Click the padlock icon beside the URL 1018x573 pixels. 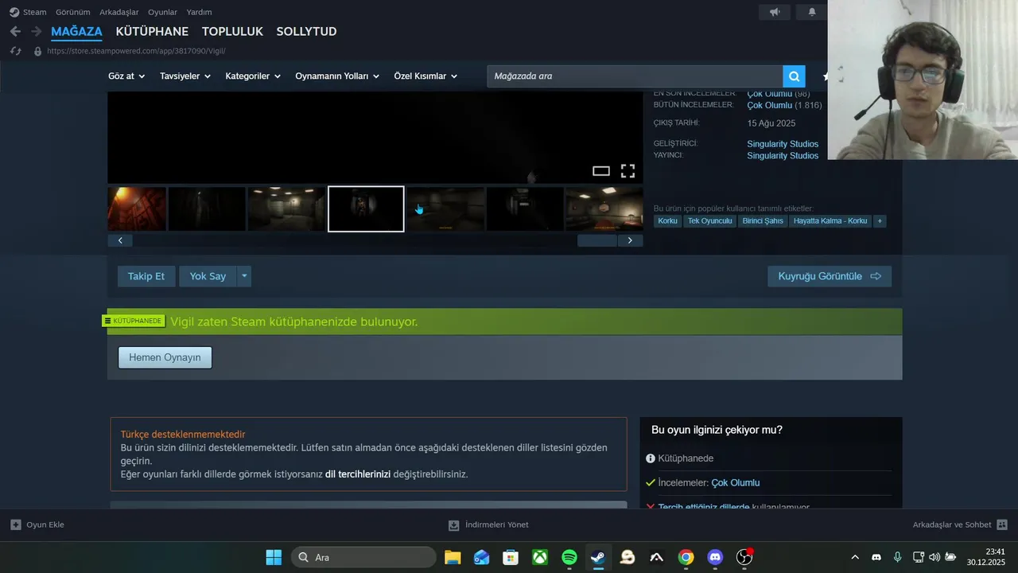click(37, 51)
